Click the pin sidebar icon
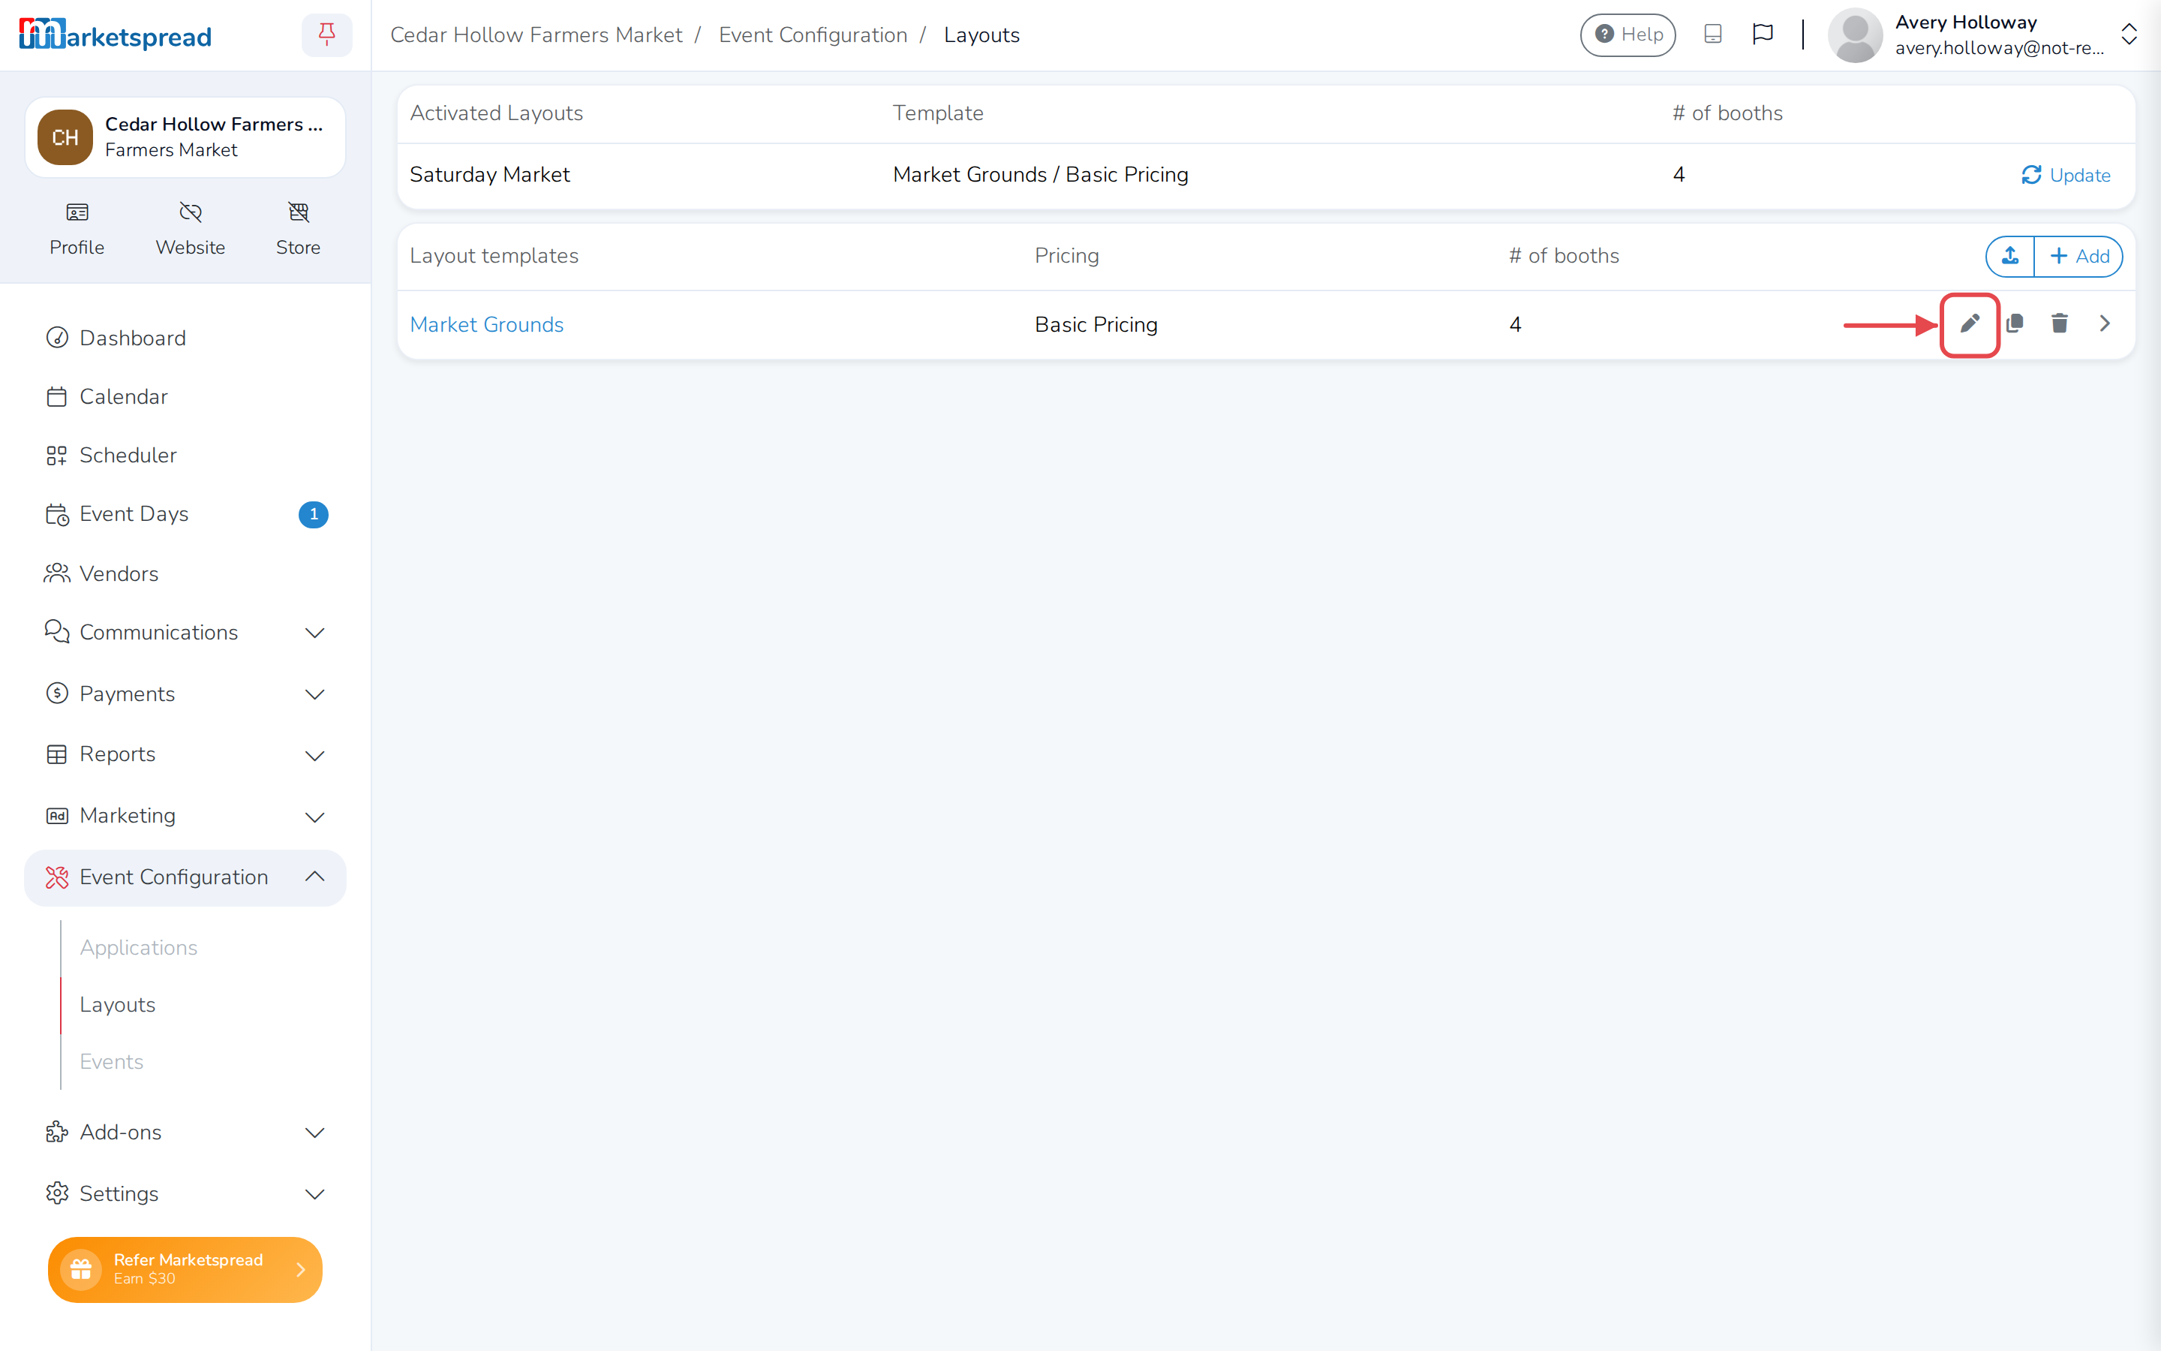This screenshot has height=1351, width=2161. pos(327,34)
